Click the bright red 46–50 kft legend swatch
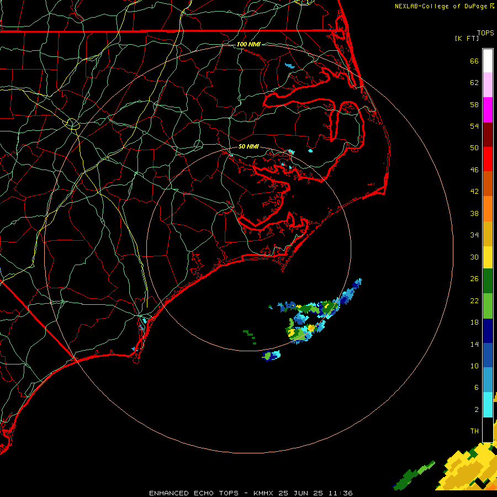 point(488,159)
